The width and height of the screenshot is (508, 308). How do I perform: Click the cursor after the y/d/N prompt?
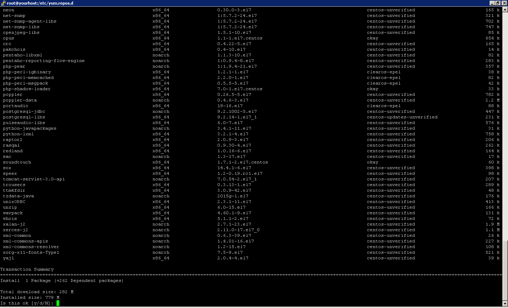58,303
